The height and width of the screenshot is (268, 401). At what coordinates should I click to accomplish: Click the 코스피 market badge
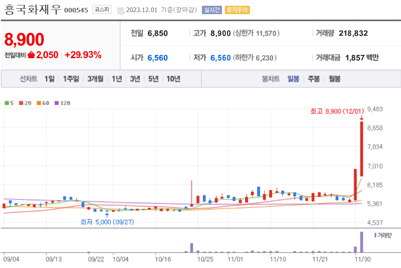102,10
